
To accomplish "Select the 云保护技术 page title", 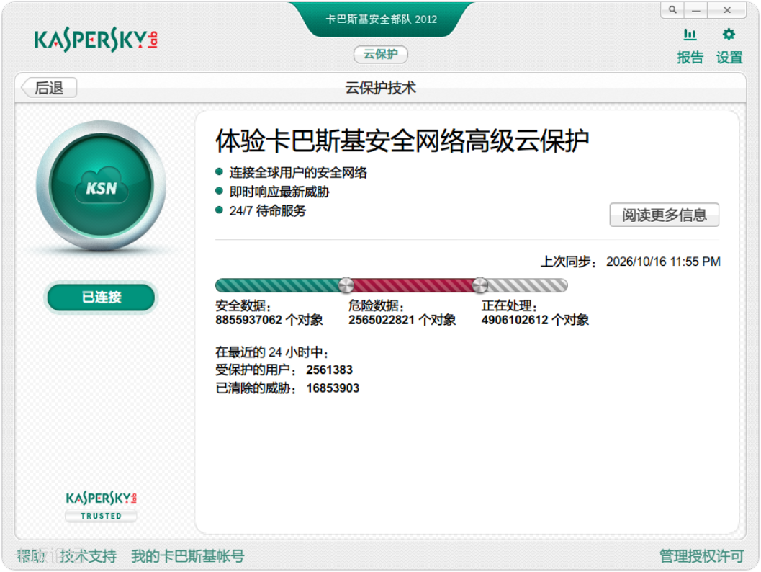I will click(x=380, y=88).
